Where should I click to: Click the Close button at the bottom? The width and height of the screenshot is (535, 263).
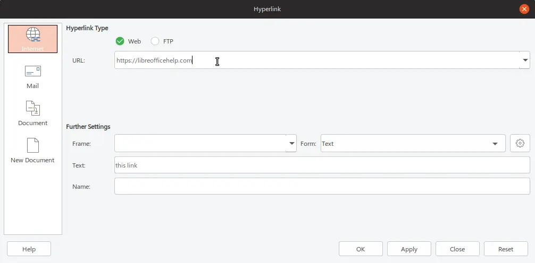(x=457, y=249)
